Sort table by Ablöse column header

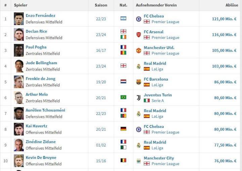tap(232, 5)
